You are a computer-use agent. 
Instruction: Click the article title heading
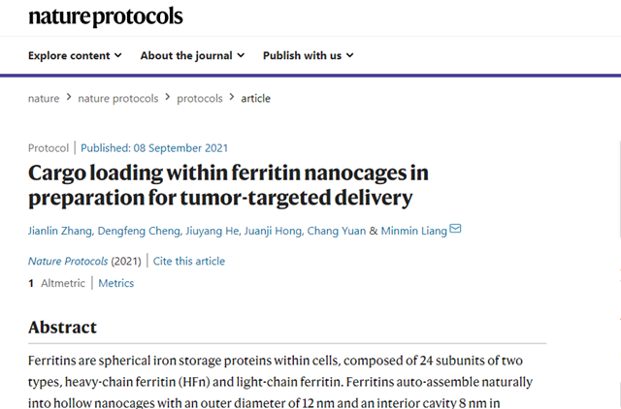point(228,186)
